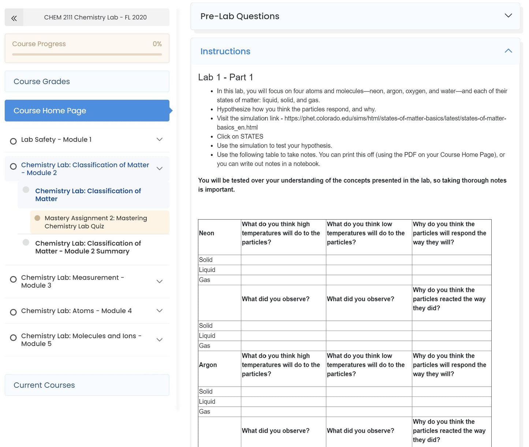Screen dimensions: 529x447
Task: Open the Course Home Page tab
Action: click(x=87, y=111)
